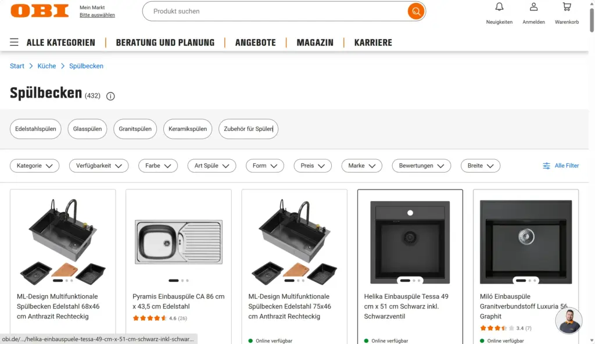Open Miló Luxuria sink image
This screenshot has width=595, height=344.
526,242
